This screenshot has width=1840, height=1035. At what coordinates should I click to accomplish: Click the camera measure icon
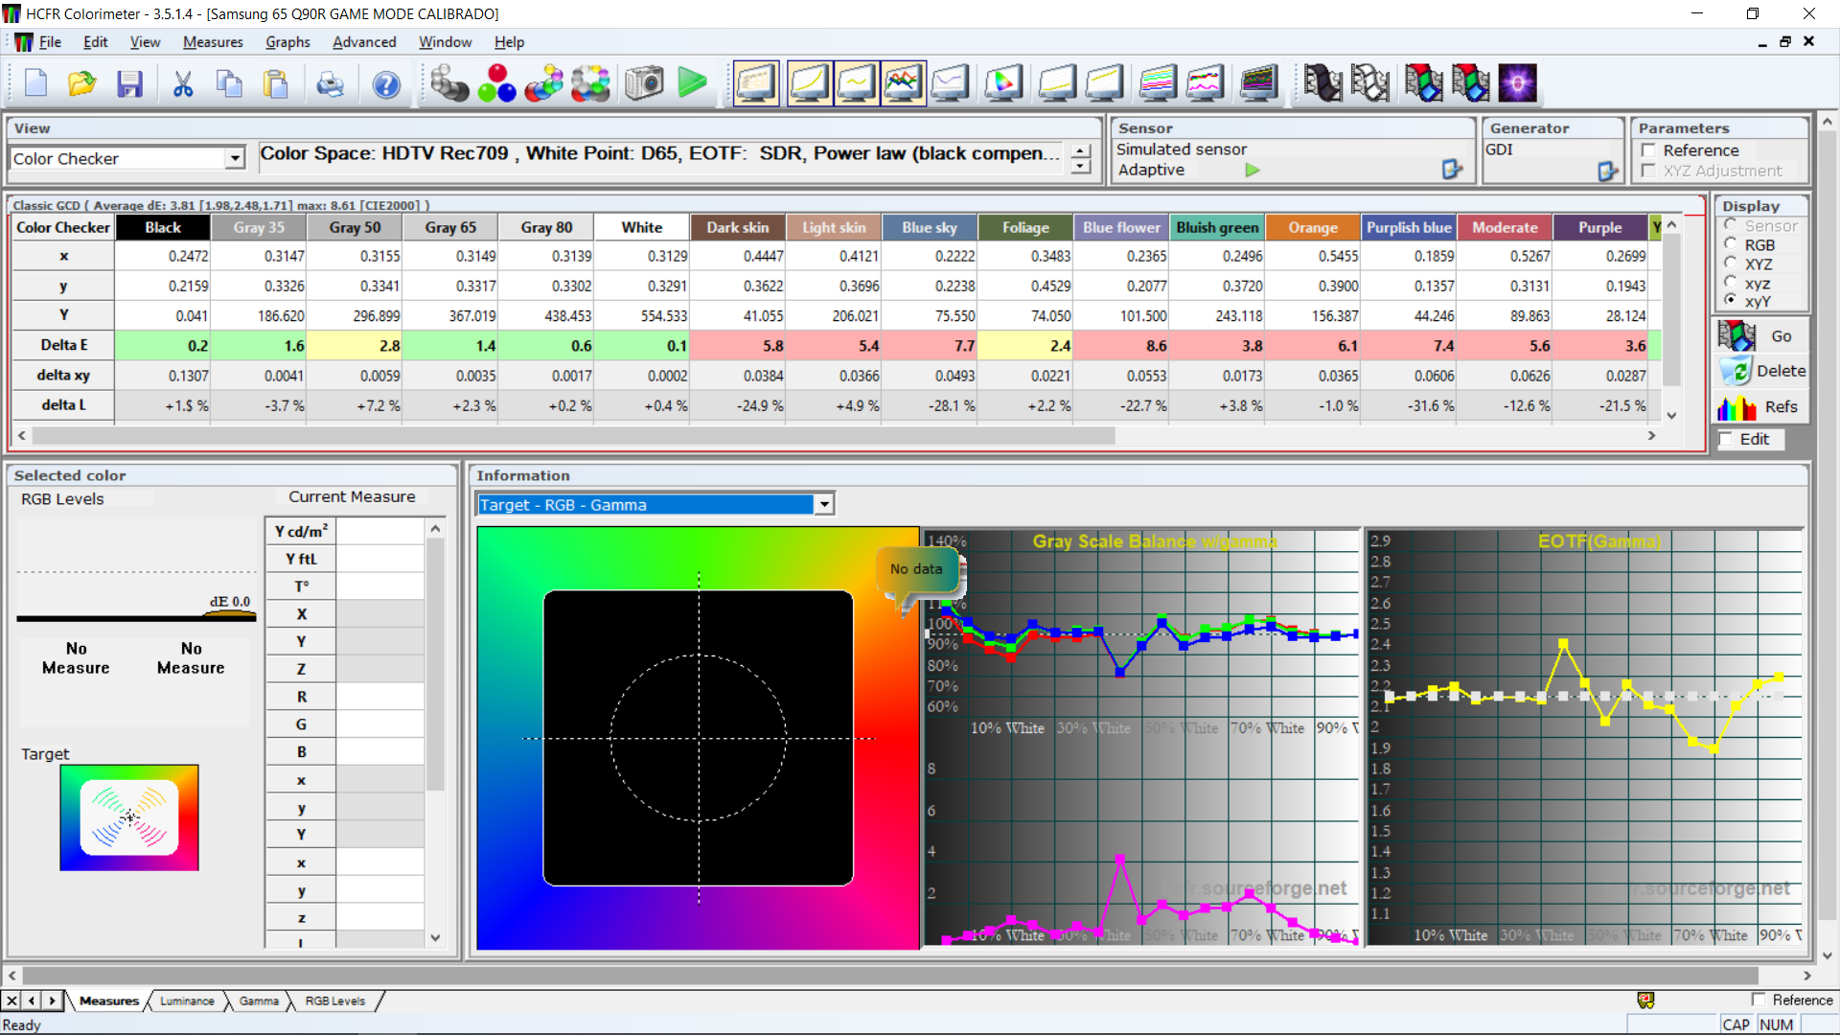(x=644, y=84)
